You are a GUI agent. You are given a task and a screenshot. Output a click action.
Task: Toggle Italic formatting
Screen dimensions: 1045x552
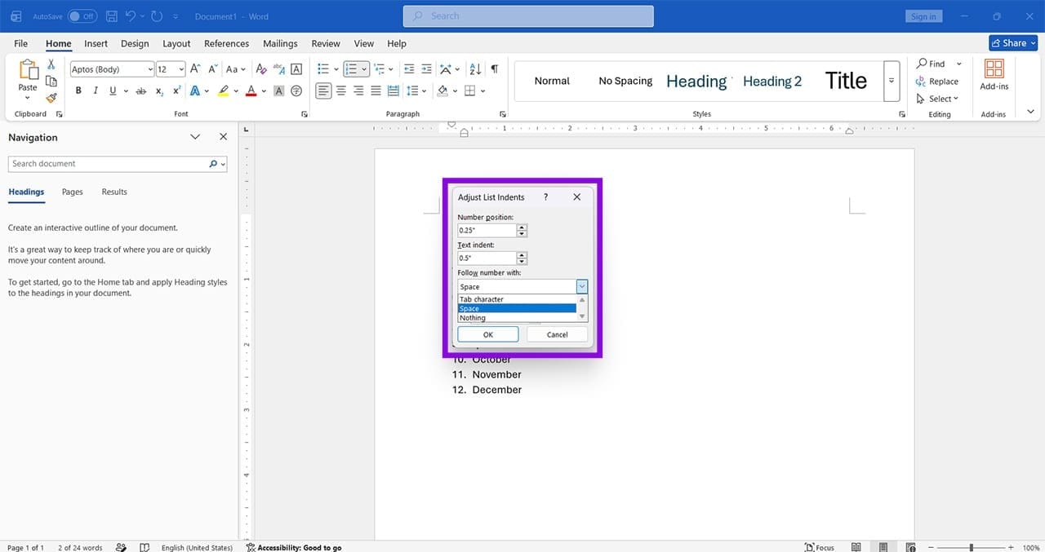click(x=96, y=91)
